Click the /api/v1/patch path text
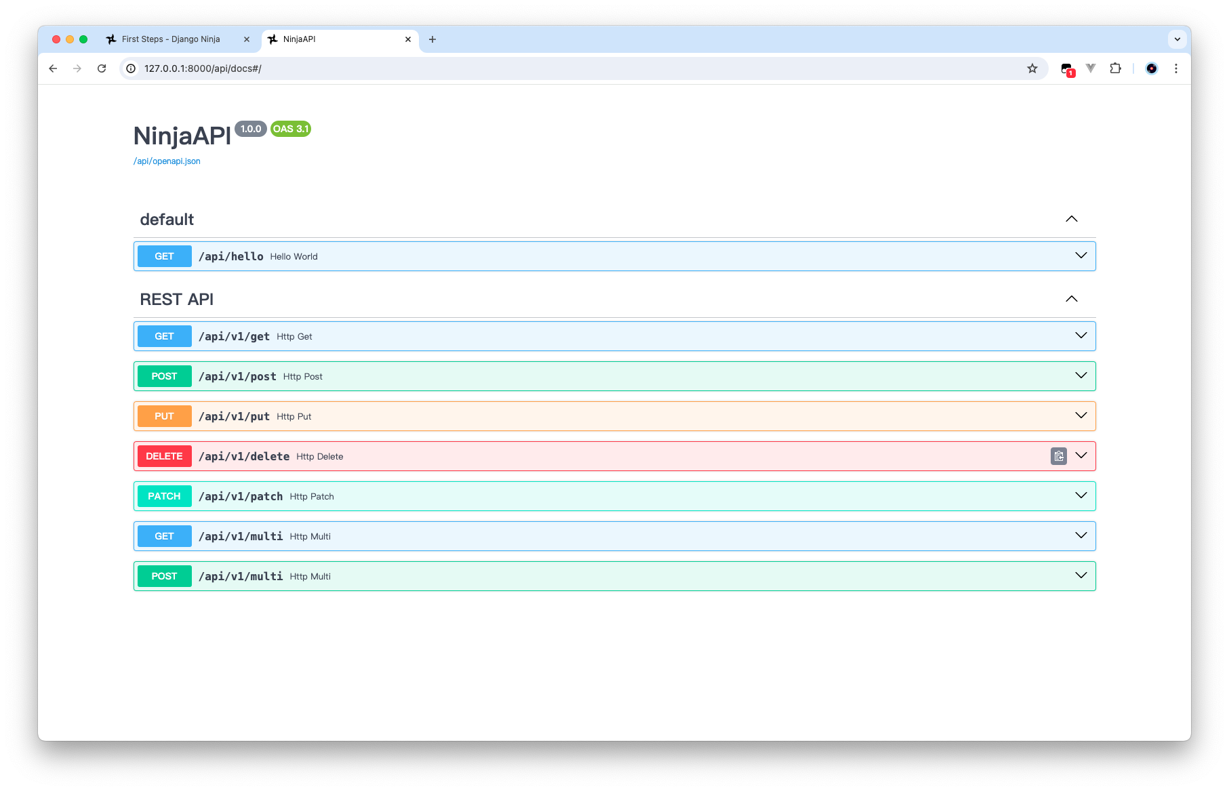The height and width of the screenshot is (791, 1229). [241, 496]
